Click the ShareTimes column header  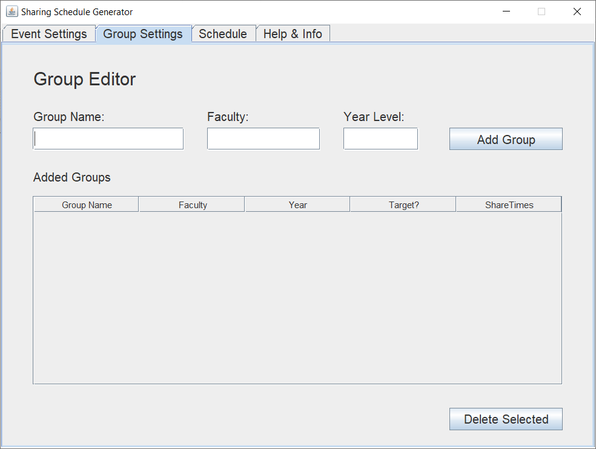(x=509, y=205)
